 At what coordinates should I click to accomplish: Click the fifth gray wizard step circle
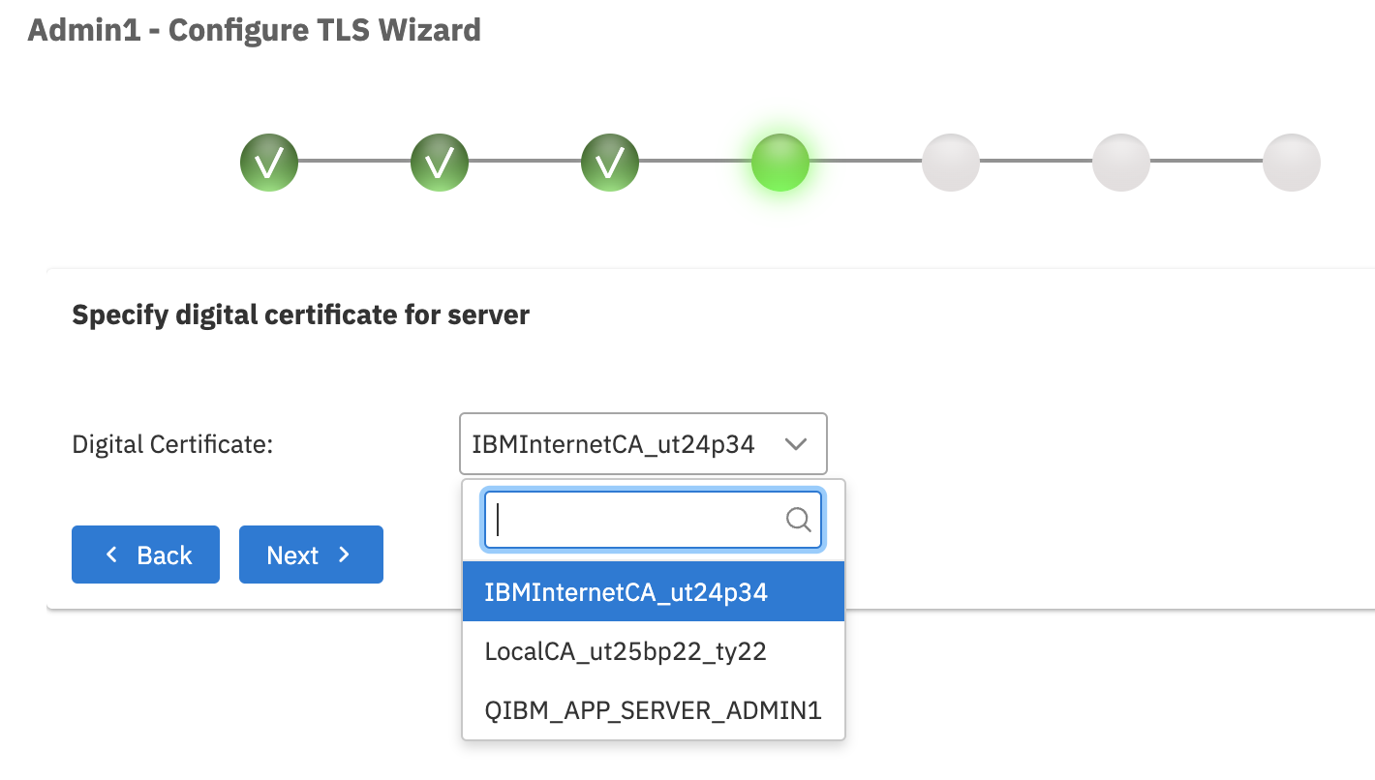pyautogui.click(x=951, y=163)
